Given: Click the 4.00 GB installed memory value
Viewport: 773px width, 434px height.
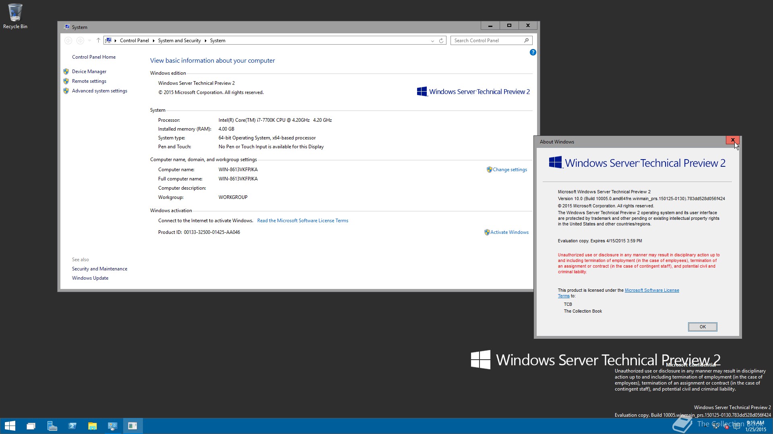Looking at the screenshot, I should click(226, 129).
